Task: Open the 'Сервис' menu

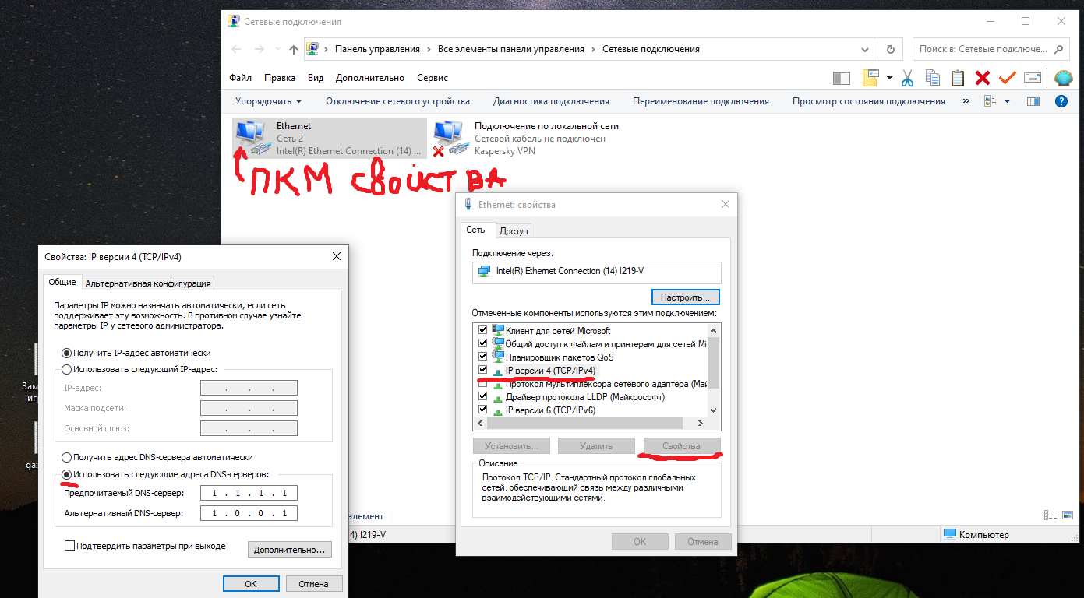Action: click(x=433, y=78)
